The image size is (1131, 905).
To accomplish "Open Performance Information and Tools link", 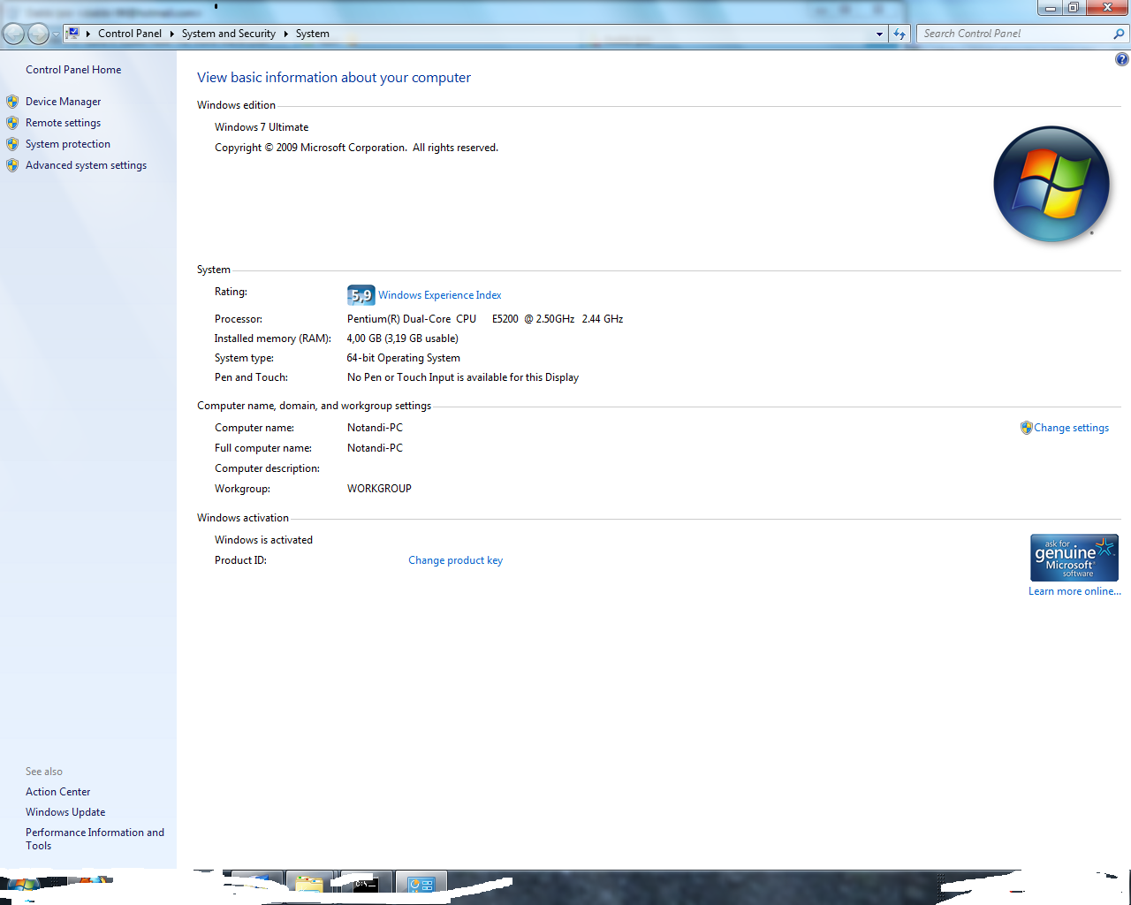I will coord(95,839).
